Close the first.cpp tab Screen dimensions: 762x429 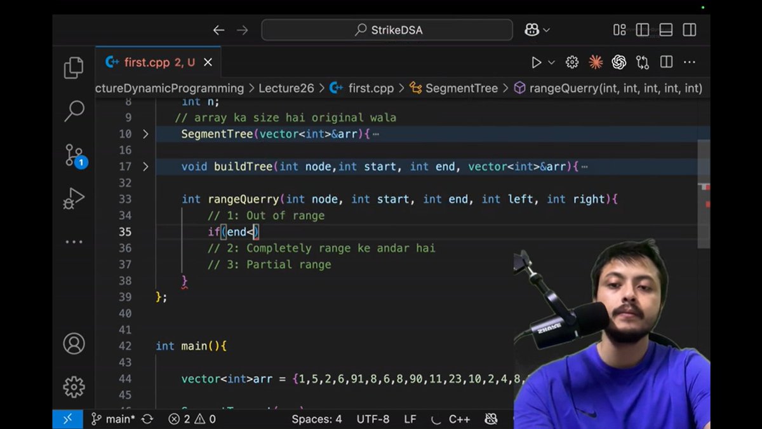[x=208, y=62]
